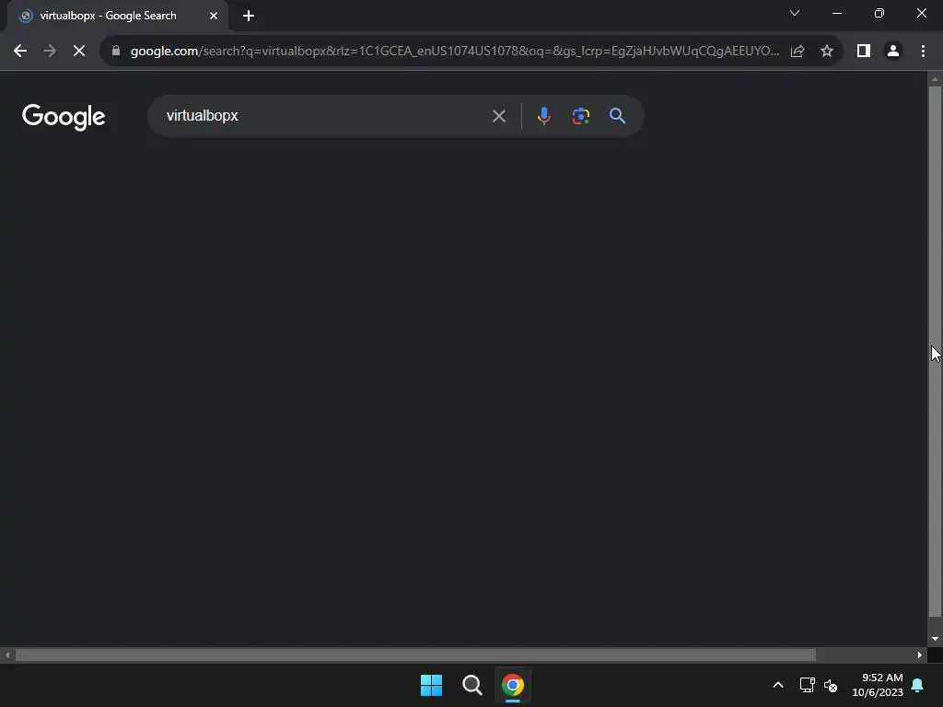Restore down the Chrome window
Screen dimensions: 943x707
click(879, 13)
